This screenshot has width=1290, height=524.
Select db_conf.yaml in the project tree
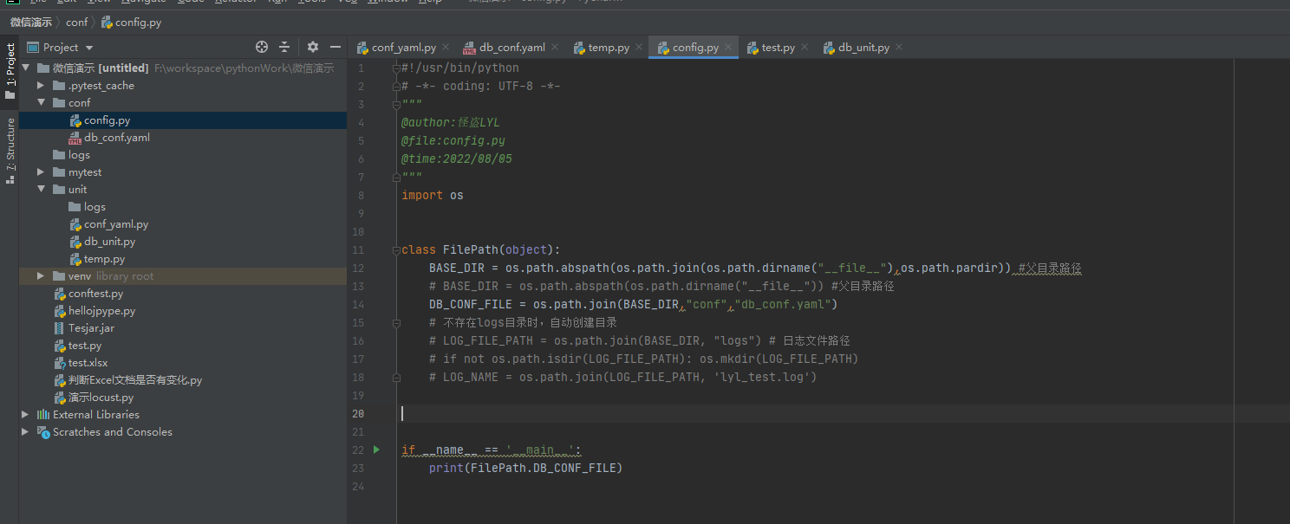[x=183, y=138]
